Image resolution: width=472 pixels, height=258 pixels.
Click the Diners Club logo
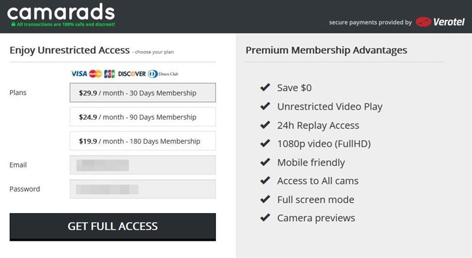(x=163, y=74)
